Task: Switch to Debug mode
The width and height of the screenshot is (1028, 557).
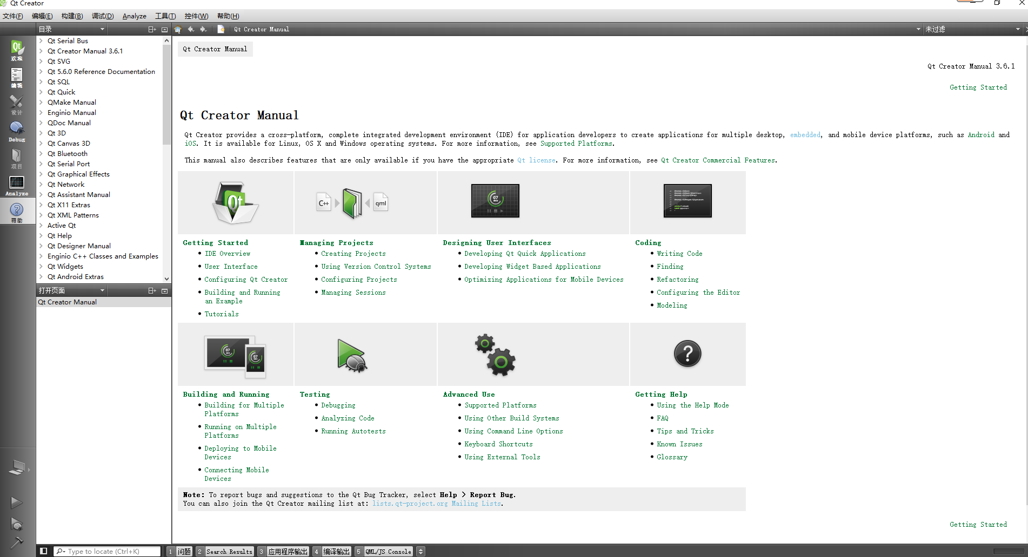Action: (x=17, y=131)
